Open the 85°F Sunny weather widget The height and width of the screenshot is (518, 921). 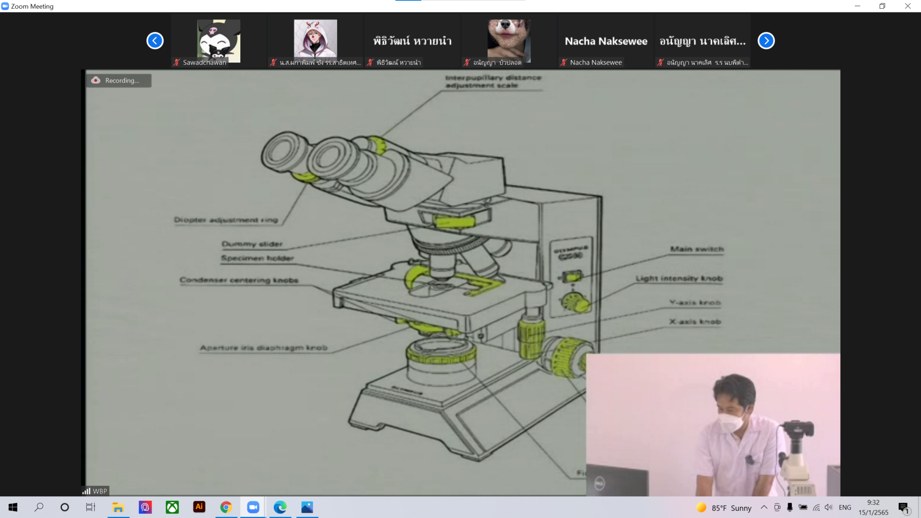724,507
